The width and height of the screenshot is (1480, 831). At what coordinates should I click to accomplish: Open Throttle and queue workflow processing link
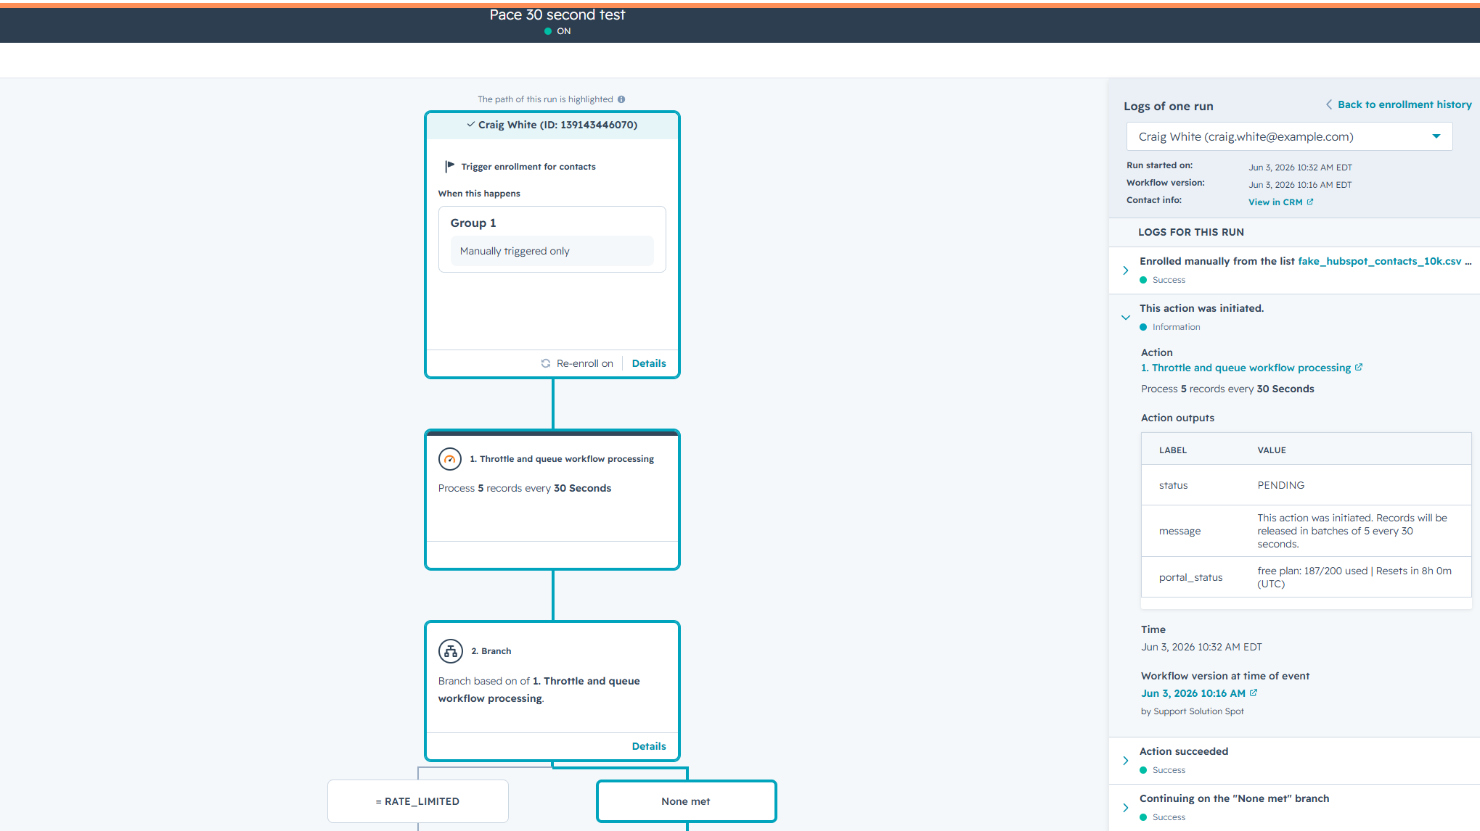click(1246, 368)
